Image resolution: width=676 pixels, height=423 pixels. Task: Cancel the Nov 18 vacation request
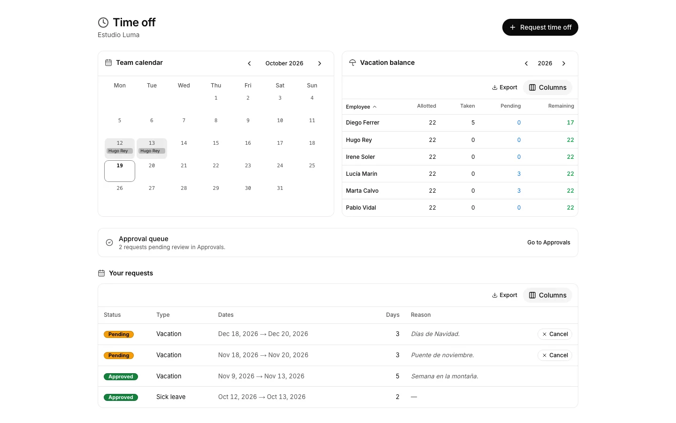pyautogui.click(x=555, y=355)
